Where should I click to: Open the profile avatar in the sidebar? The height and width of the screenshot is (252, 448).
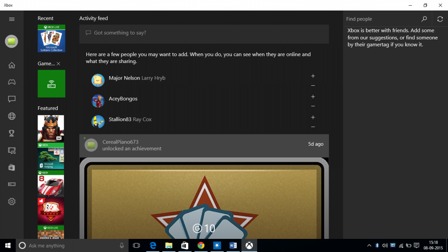pyautogui.click(x=11, y=42)
